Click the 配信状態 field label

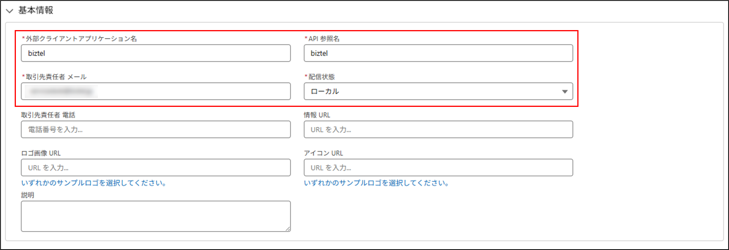(322, 77)
